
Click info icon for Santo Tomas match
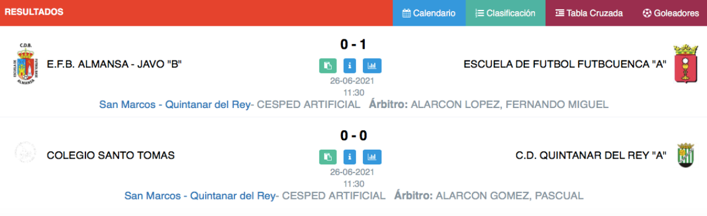[x=350, y=157]
